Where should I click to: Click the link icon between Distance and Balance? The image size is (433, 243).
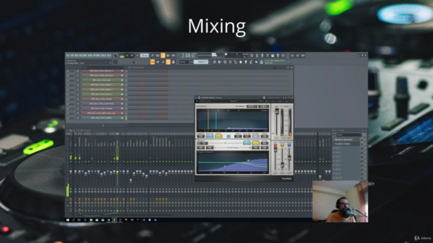pos(229,136)
